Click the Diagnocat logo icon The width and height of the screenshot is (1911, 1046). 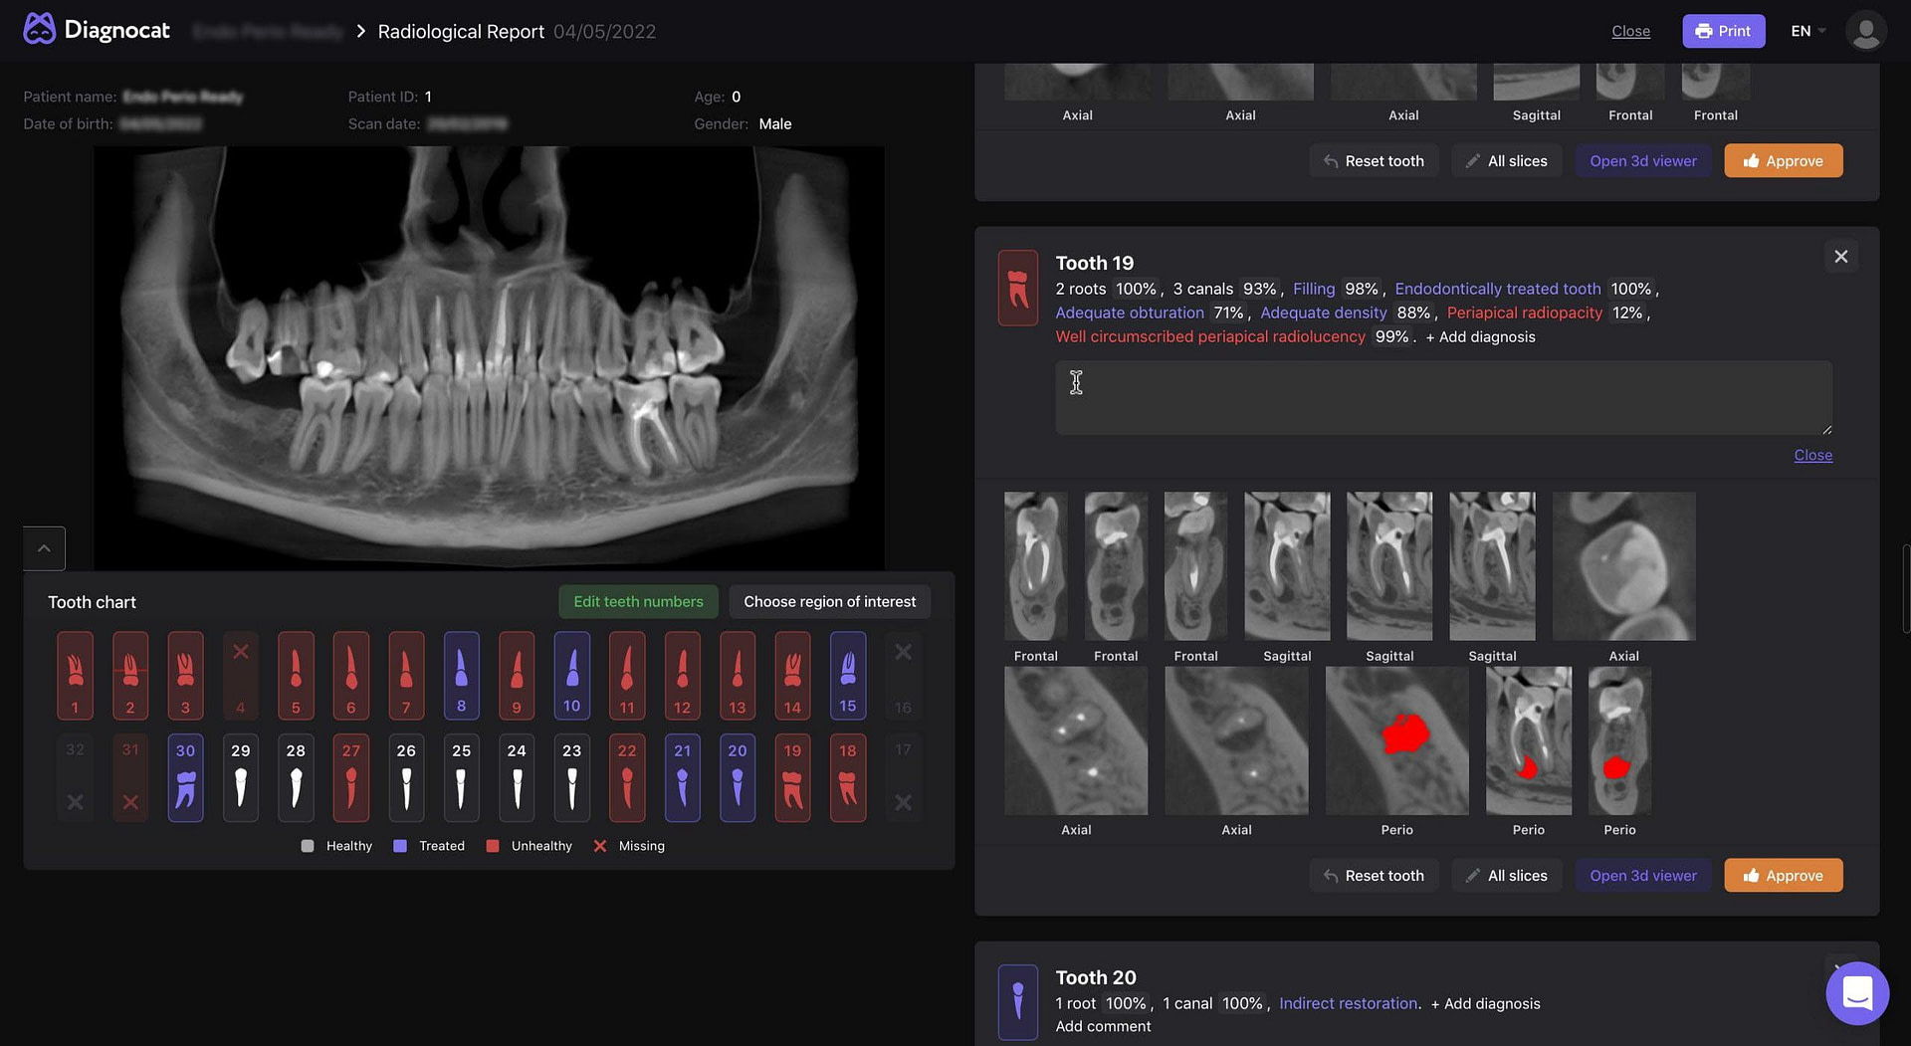click(x=38, y=28)
